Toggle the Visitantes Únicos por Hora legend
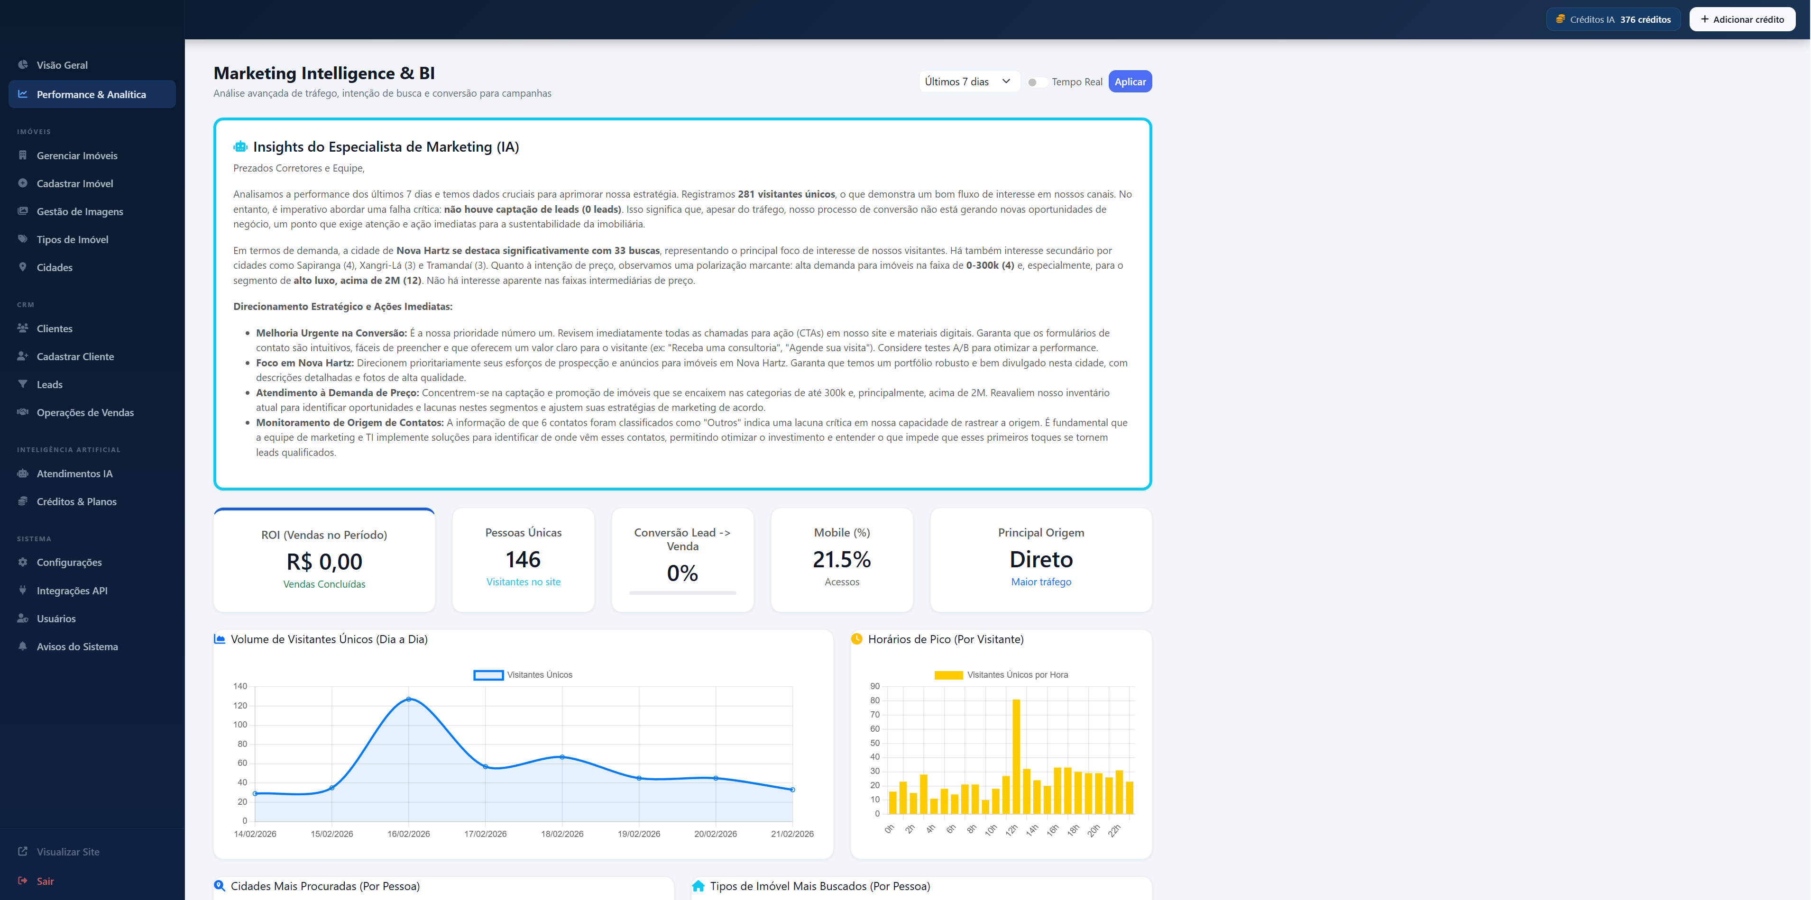 [x=1001, y=674]
